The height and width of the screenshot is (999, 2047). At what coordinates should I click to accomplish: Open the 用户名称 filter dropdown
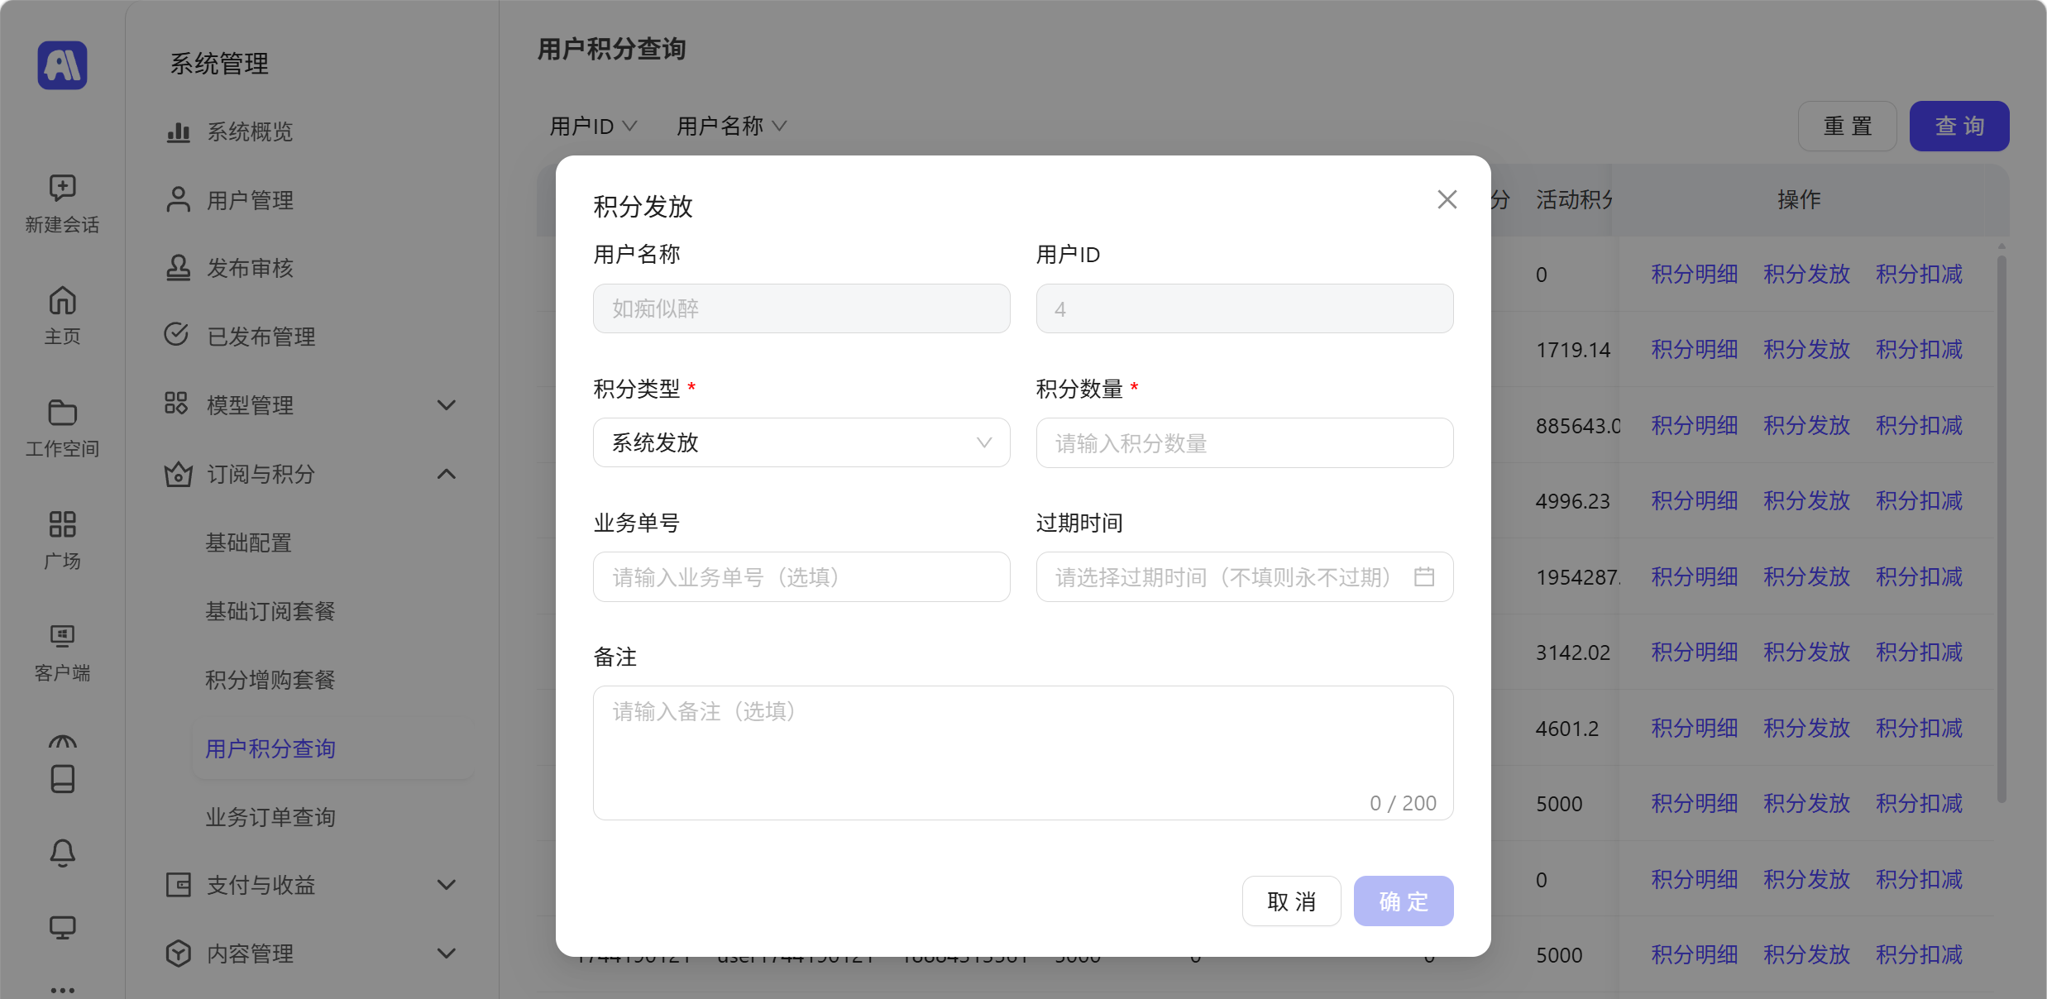(x=731, y=126)
